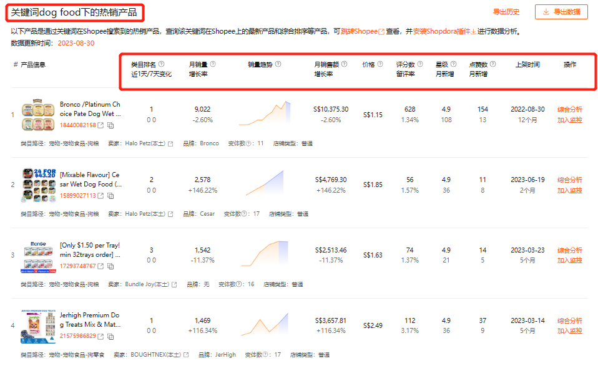598x366 pixels.
Task: Open seller link icon after Halo Petz in Bronco row
Action: click(x=170, y=144)
